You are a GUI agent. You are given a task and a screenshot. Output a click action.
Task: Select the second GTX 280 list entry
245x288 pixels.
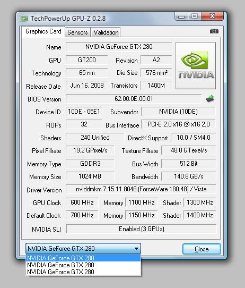pos(83,265)
